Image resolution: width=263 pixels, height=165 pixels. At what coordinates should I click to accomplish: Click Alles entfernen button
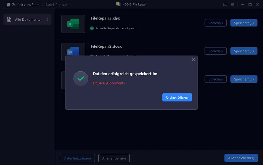point(114,158)
